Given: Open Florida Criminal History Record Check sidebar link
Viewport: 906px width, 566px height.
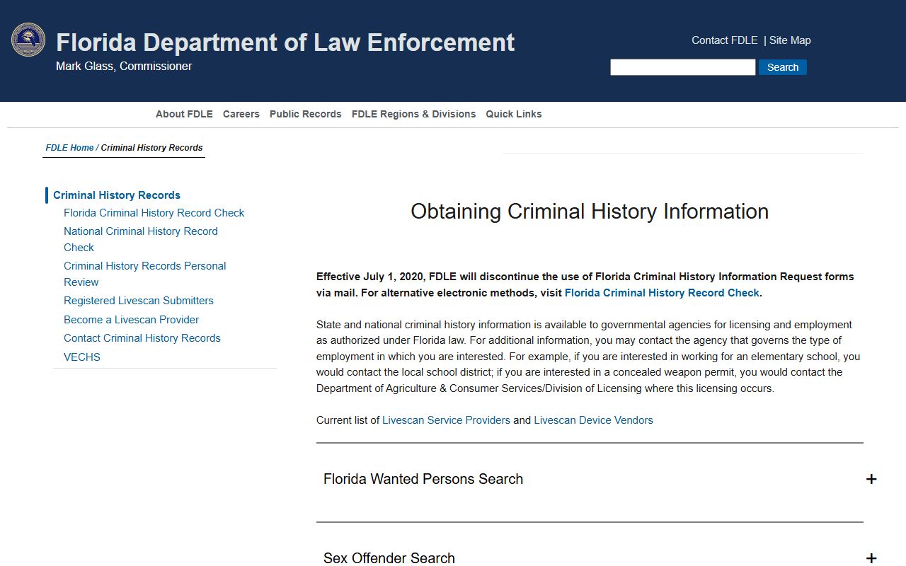Looking at the screenshot, I should [154, 213].
